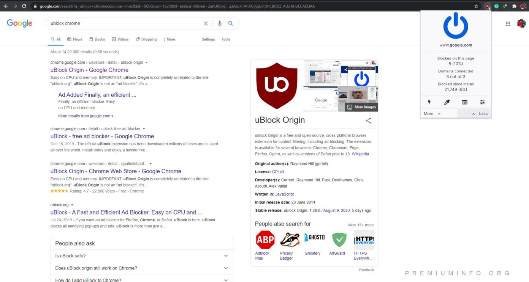Follow the GPLv3 license link

pos(278,172)
